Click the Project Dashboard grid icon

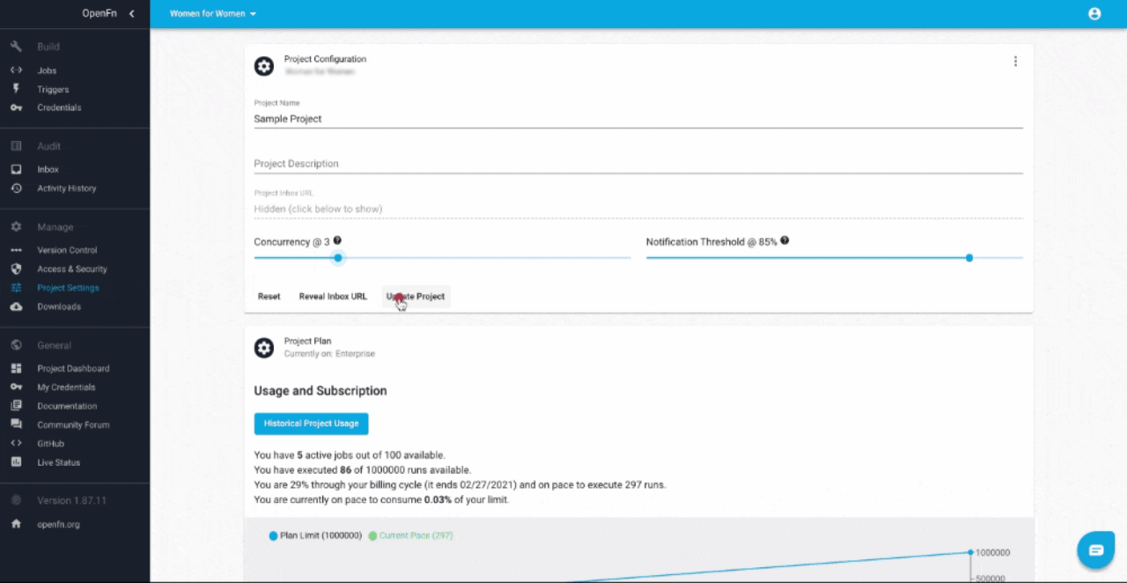tap(16, 368)
